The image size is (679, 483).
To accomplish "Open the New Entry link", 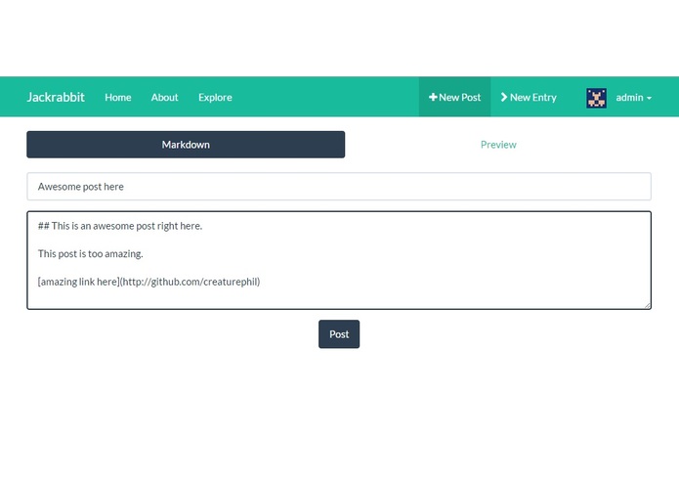I will [x=529, y=97].
